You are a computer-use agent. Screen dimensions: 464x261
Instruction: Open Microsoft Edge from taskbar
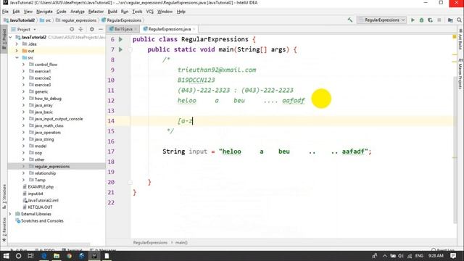click(43, 256)
